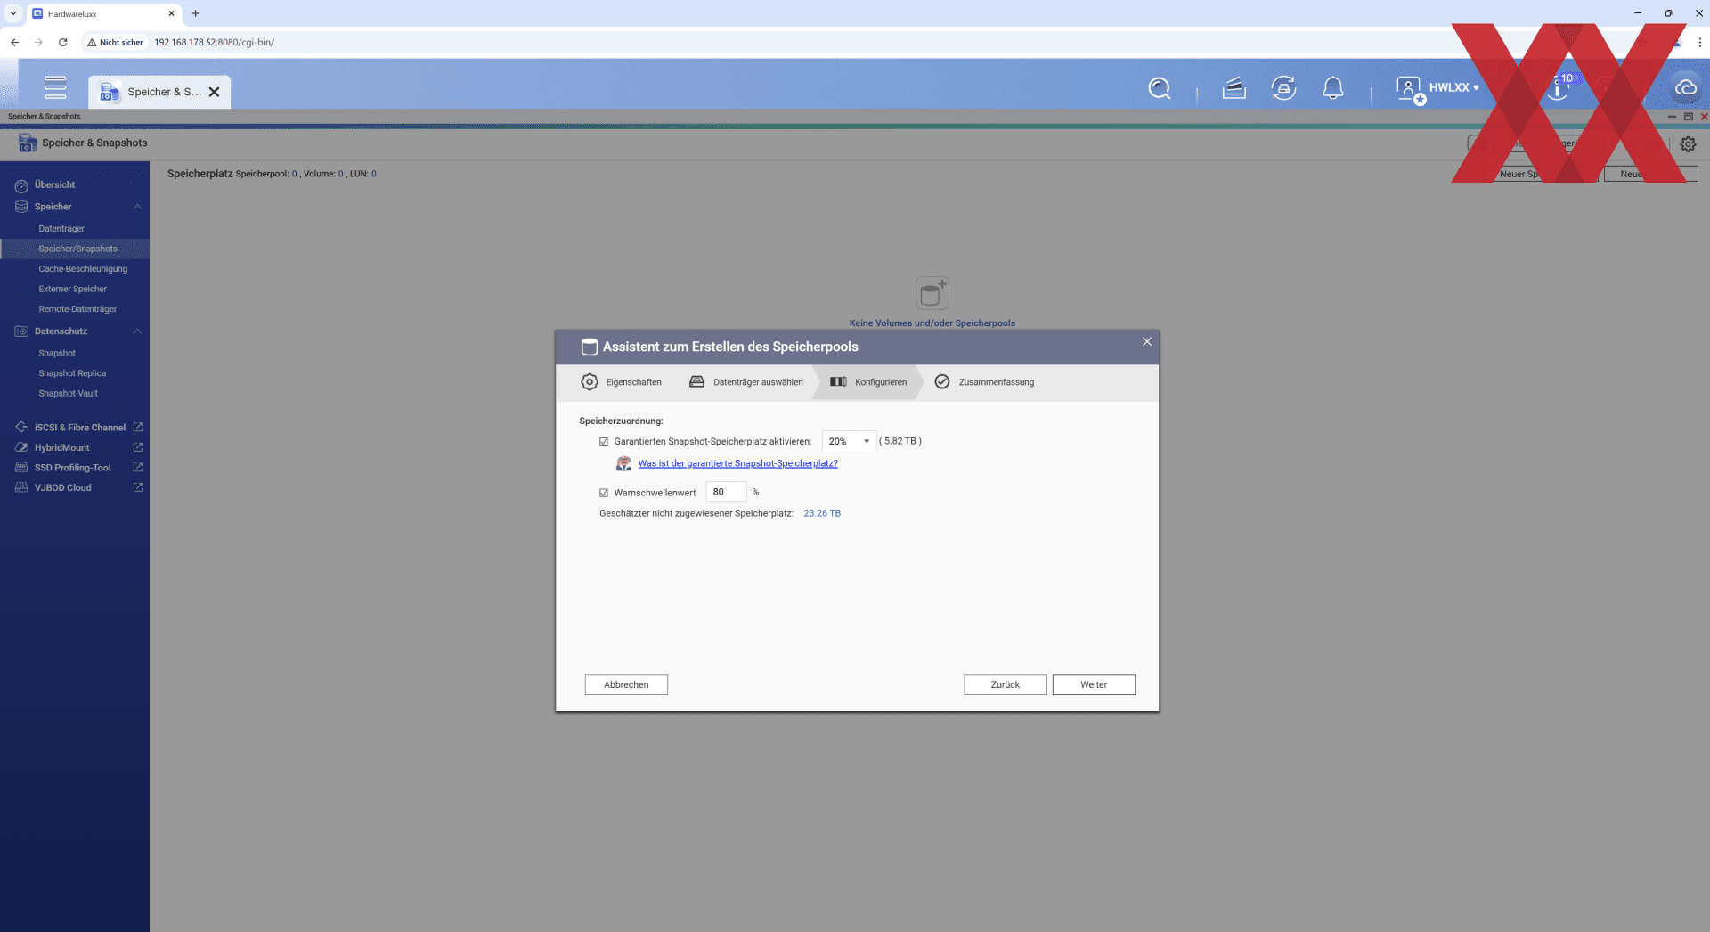The width and height of the screenshot is (1710, 932).
Task: Open 'Was ist der garantierte Snapshot-Speicherplatz?' link
Action: tap(737, 463)
